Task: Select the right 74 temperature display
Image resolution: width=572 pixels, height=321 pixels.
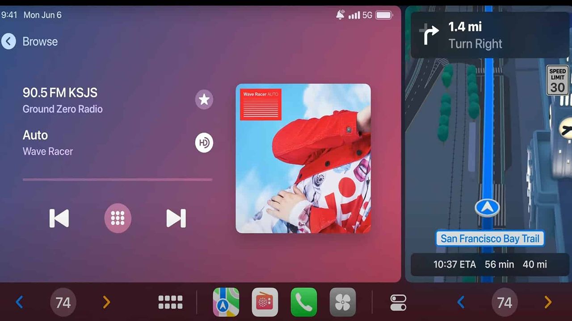Action: pos(505,303)
